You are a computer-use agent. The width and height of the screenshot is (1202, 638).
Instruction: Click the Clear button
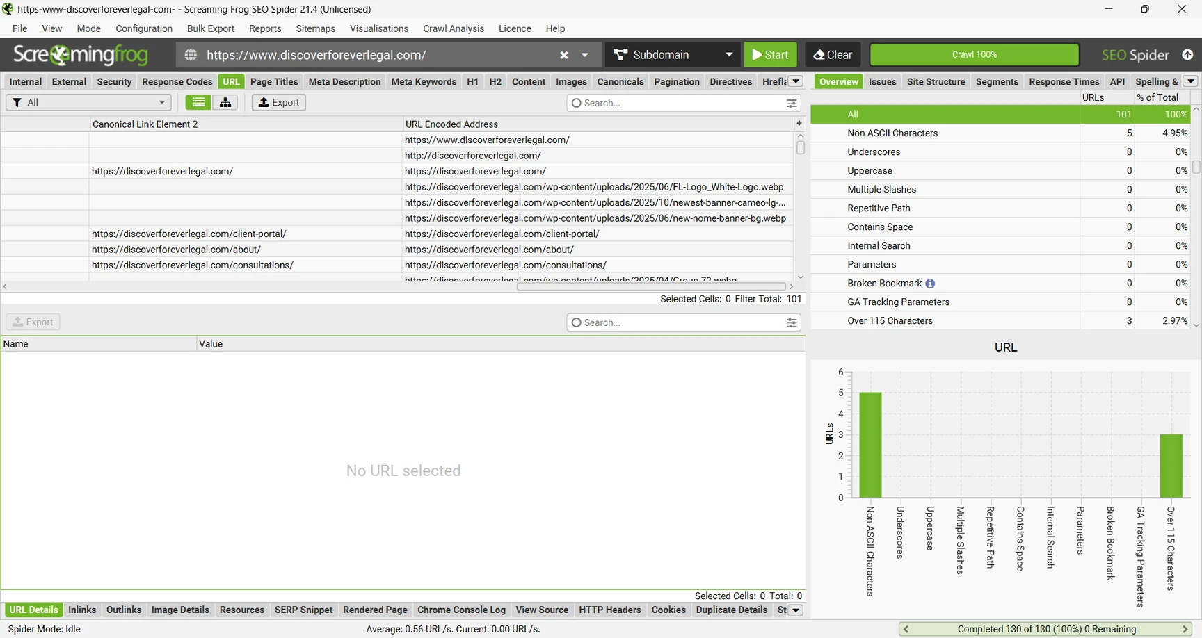833,55
